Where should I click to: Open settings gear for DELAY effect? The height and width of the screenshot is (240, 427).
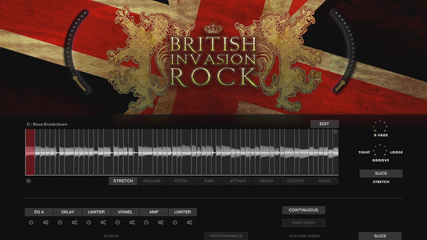(74, 223)
